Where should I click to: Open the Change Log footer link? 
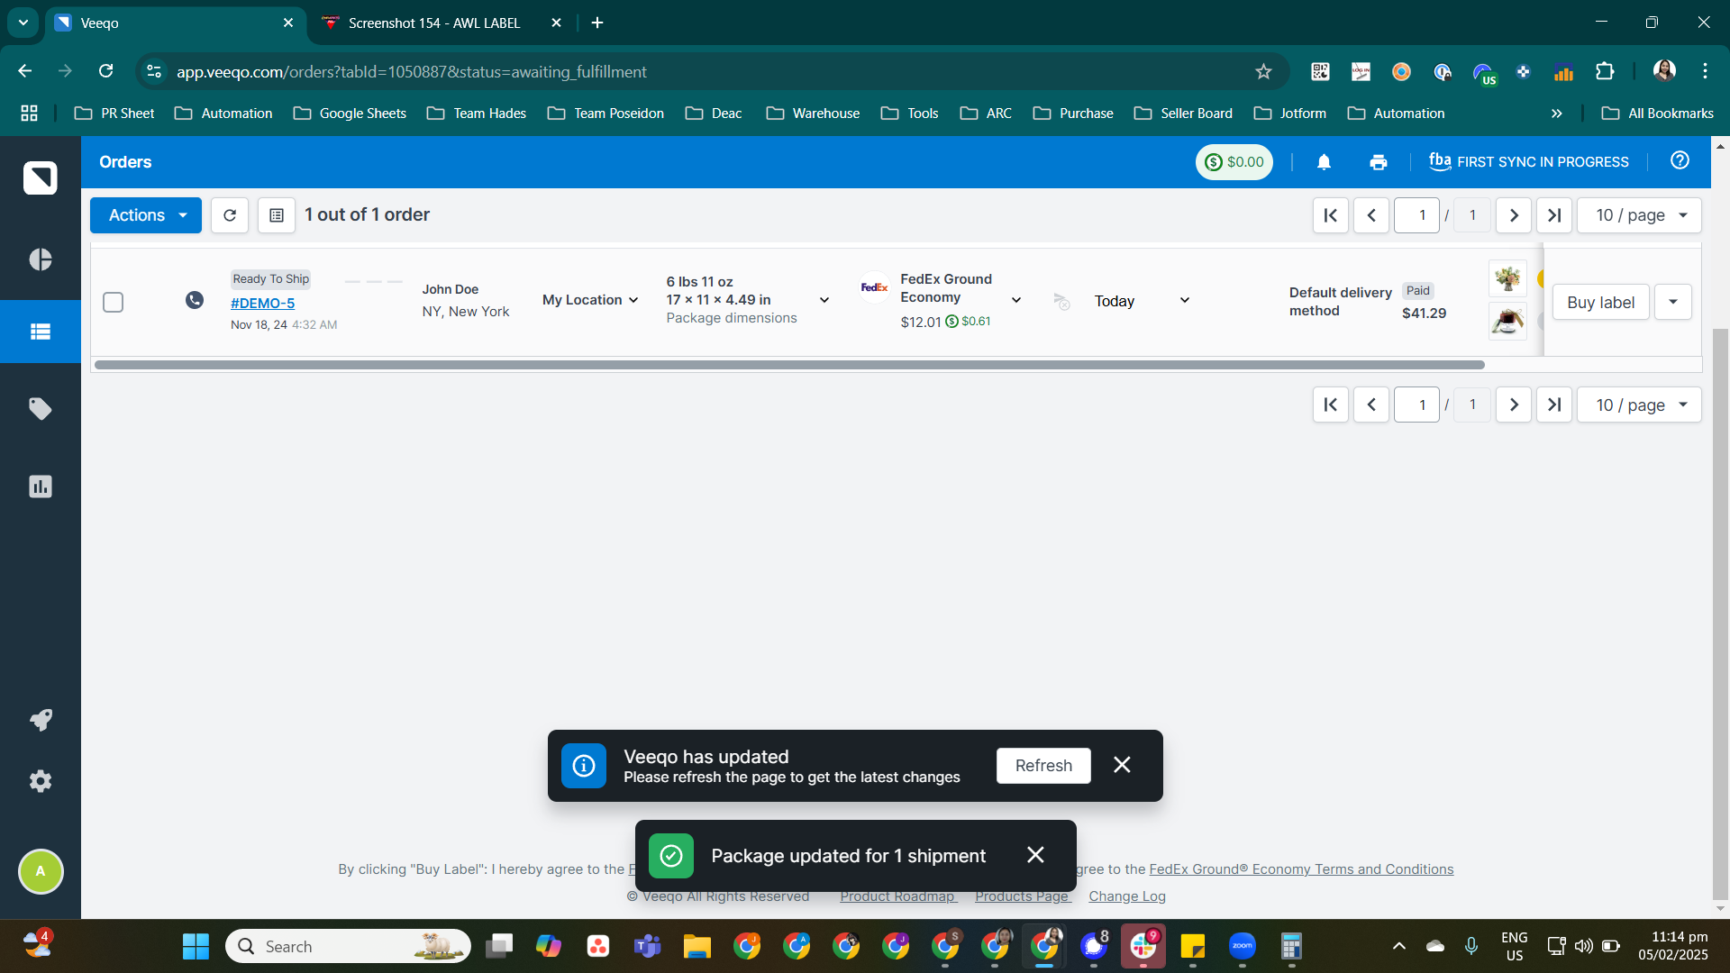tap(1127, 896)
